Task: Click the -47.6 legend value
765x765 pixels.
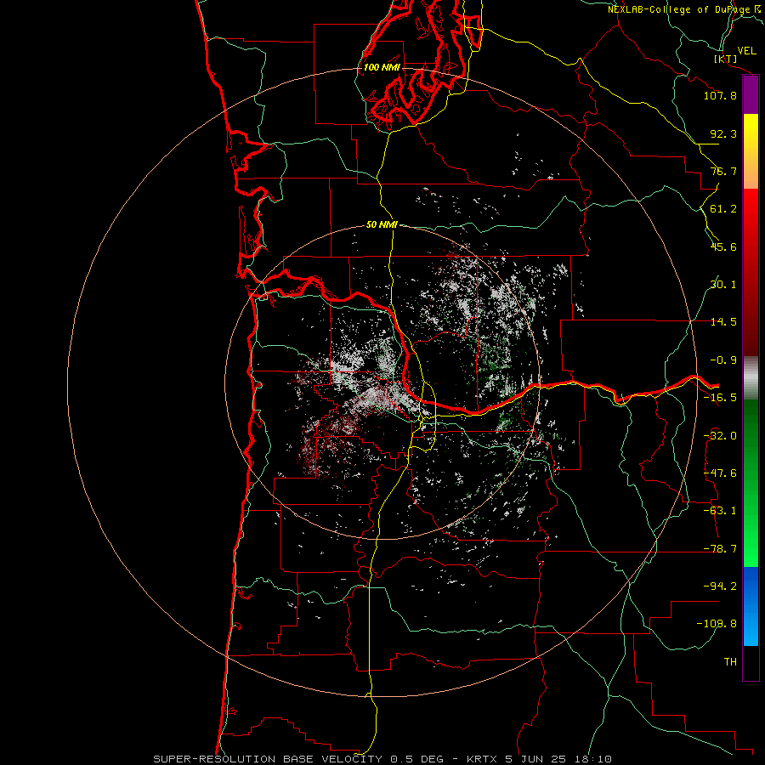Action: [x=720, y=473]
